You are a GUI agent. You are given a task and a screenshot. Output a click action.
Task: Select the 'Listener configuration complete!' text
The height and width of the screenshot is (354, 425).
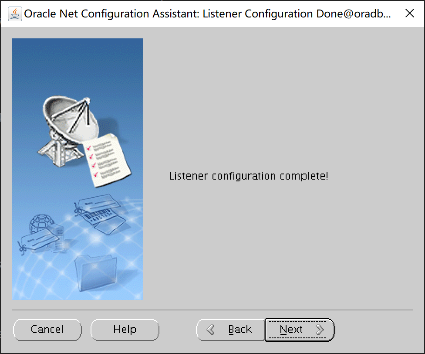(x=249, y=176)
